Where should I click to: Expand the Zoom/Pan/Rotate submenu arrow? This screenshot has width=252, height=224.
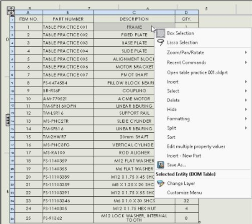pos(246,52)
